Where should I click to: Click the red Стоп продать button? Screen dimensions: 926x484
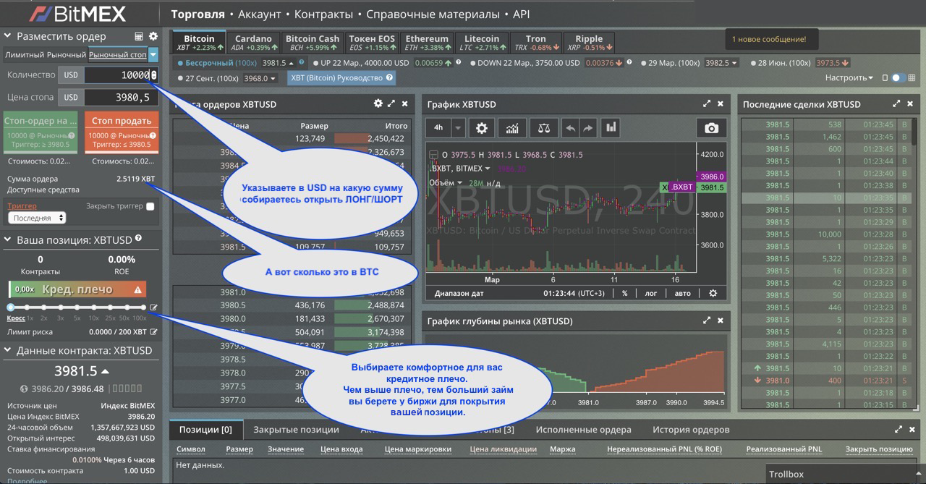(x=122, y=128)
